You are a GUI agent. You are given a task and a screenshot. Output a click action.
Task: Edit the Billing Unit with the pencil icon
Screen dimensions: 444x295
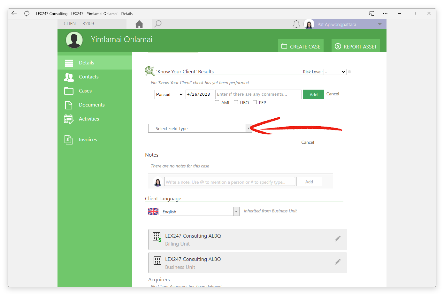coord(338,239)
